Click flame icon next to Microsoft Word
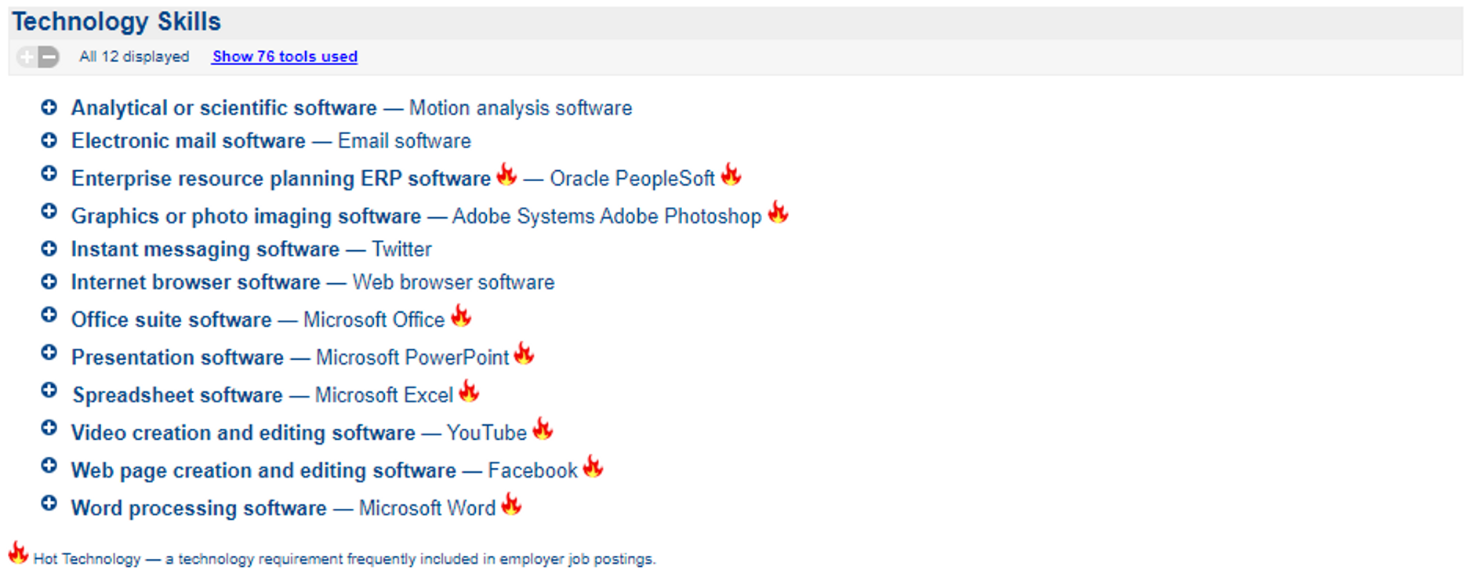Image resolution: width=1474 pixels, height=581 pixels. coord(511,503)
